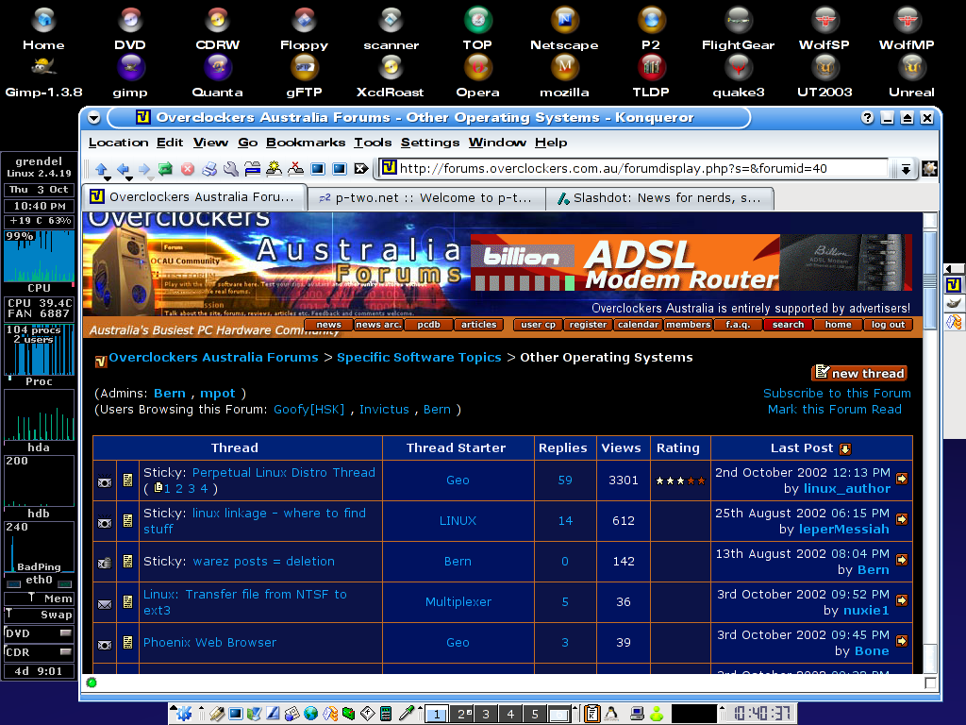Open the Quanta desktop icon
This screenshot has width=966, height=725.
coord(218,76)
